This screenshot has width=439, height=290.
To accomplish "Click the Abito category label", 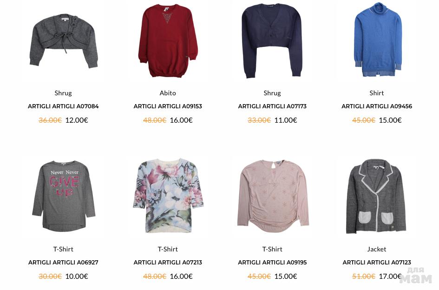I will [168, 93].
